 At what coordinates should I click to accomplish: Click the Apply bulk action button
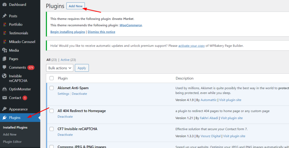[x=82, y=68]
